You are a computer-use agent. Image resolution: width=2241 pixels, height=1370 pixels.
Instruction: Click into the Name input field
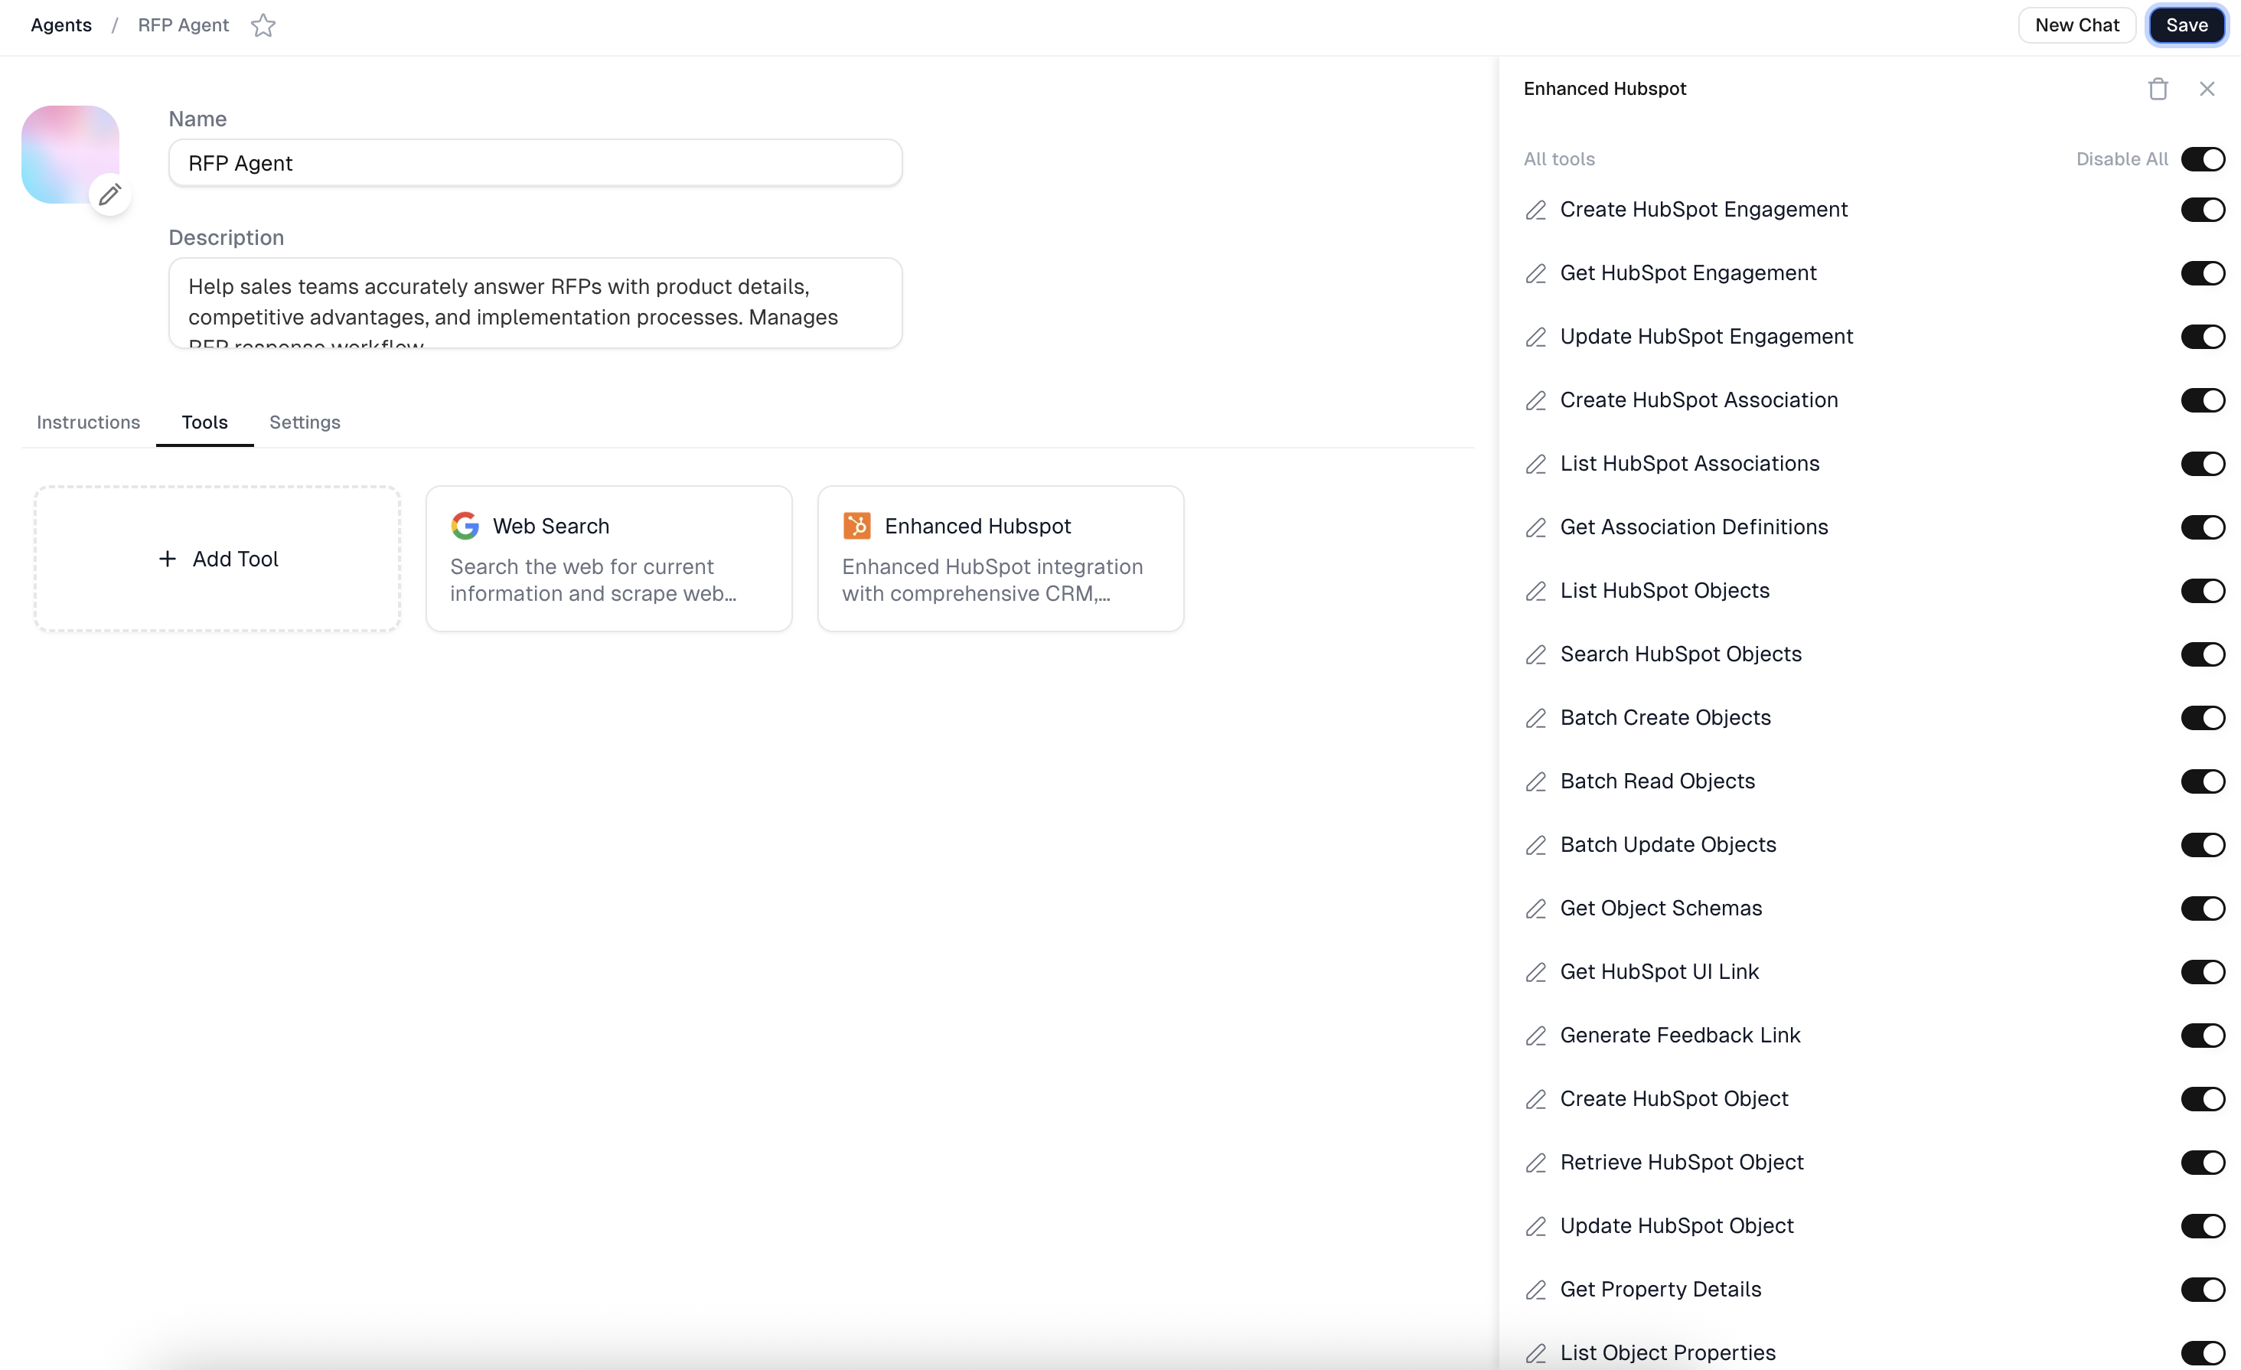pyautogui.click(x=535, y=164)
